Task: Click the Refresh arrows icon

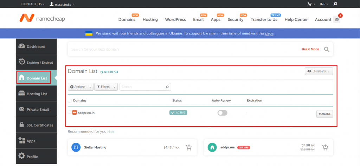Action: point(102,72)
